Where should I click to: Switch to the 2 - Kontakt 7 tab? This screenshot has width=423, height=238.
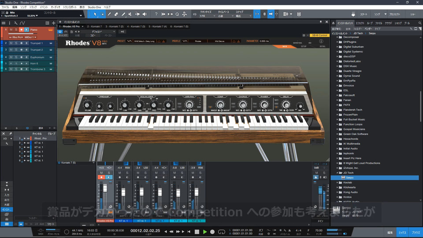pyautogui.click(x=95, y=26)
